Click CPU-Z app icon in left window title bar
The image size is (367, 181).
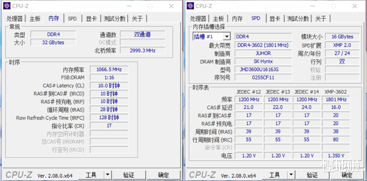pos(7,6)
